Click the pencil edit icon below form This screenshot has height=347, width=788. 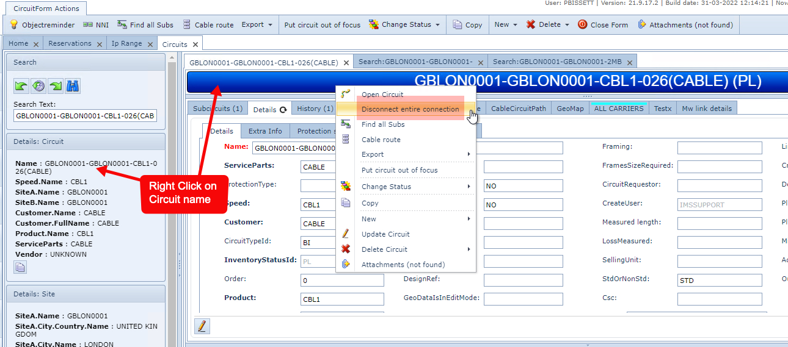[202, 326]
